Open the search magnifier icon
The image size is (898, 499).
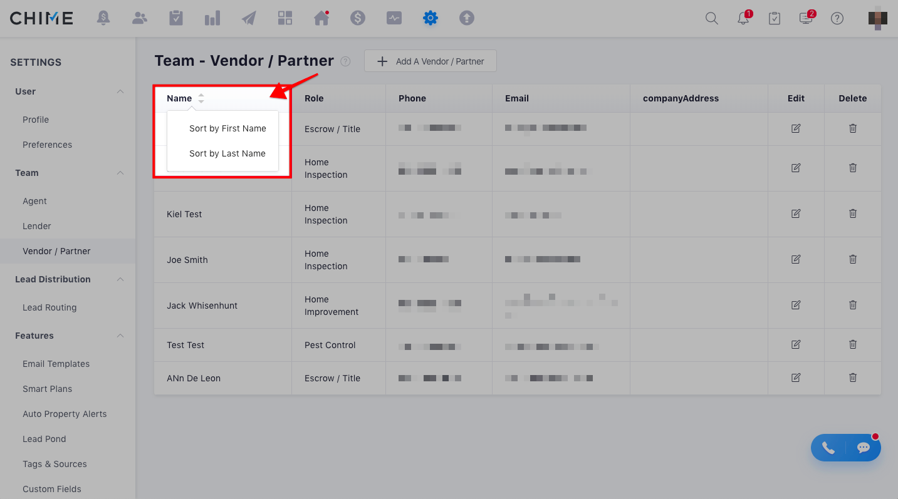click(712, 18)
